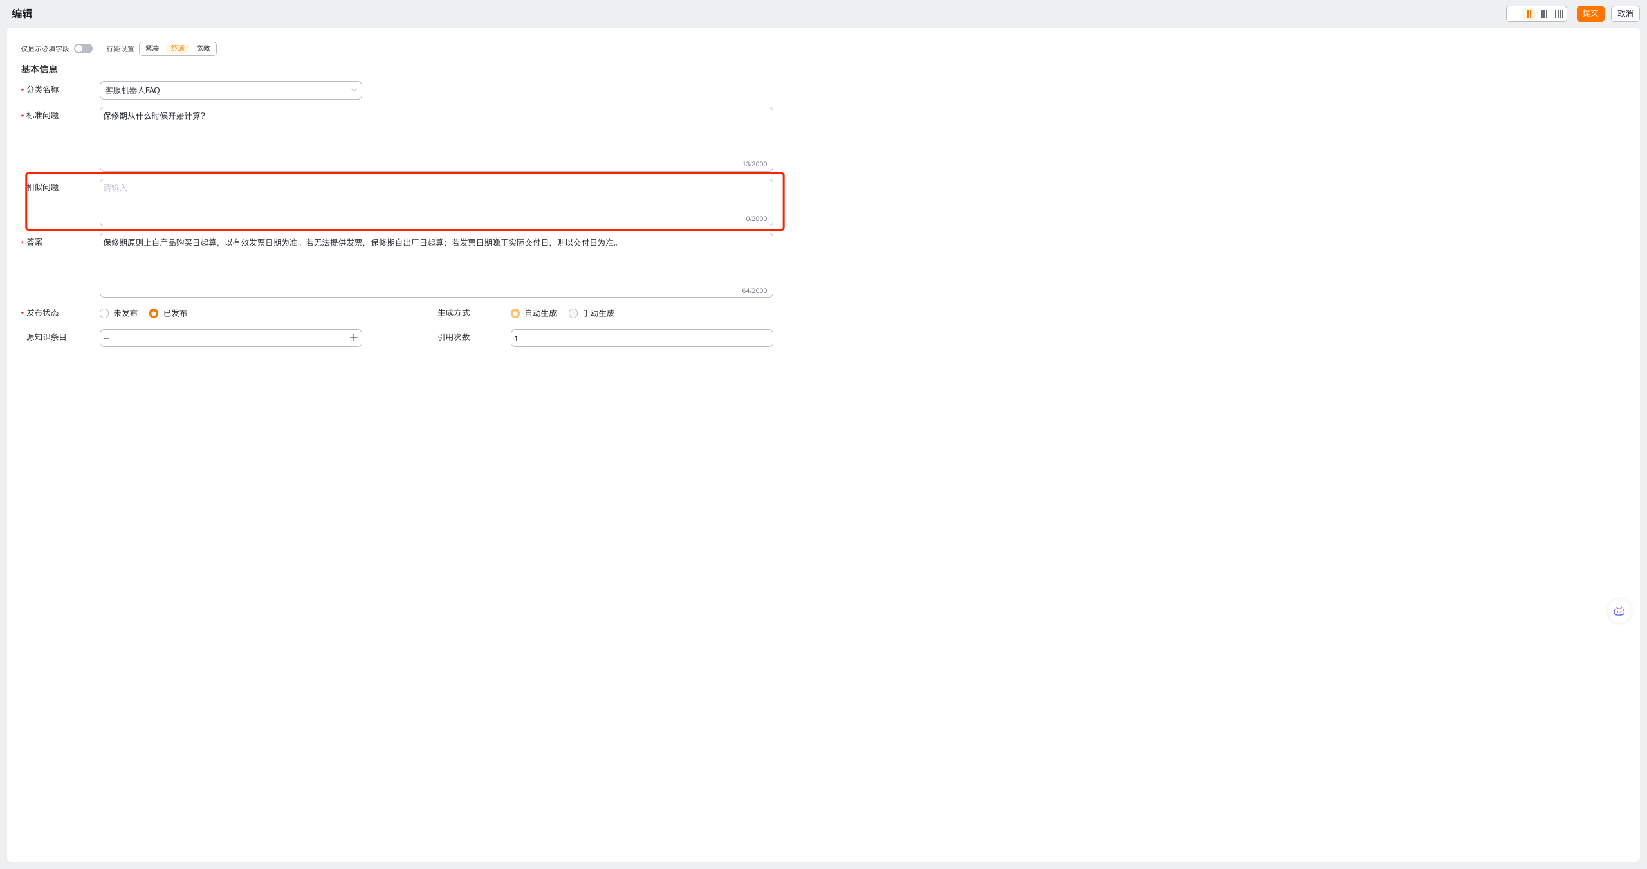Screen dimensions: 1647x869
Task: Select the two-column layout icon
Action: pos(1529,13)
